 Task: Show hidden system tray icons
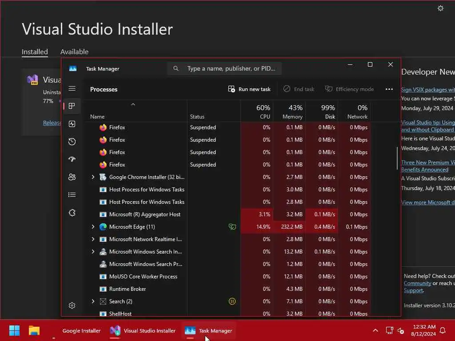[x=375, y=330]
